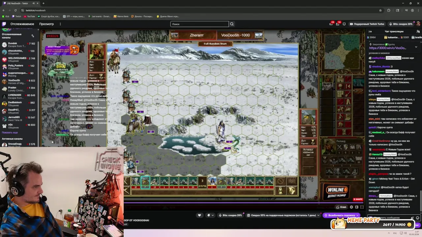Go back with the browser back arrow
The height and width of the screenshot is (237, 422).
pos(4,10)
